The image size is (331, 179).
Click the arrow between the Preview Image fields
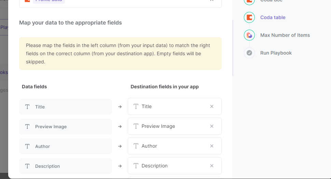coord(120,126)
